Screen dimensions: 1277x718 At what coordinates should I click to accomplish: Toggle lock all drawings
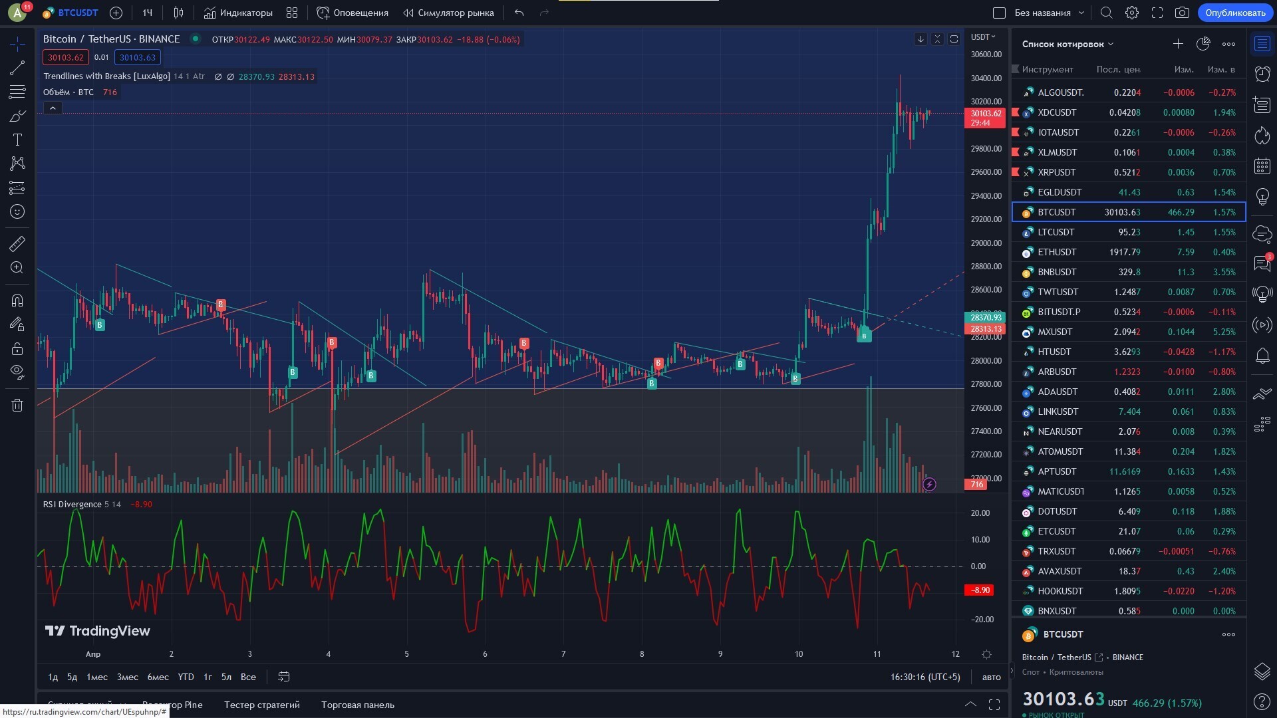[x=17, y=348]
